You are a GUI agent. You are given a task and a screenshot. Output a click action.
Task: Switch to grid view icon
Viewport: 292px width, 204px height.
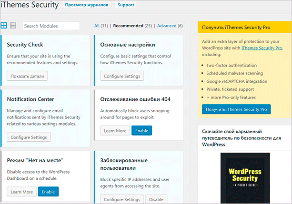coord(4,26)
